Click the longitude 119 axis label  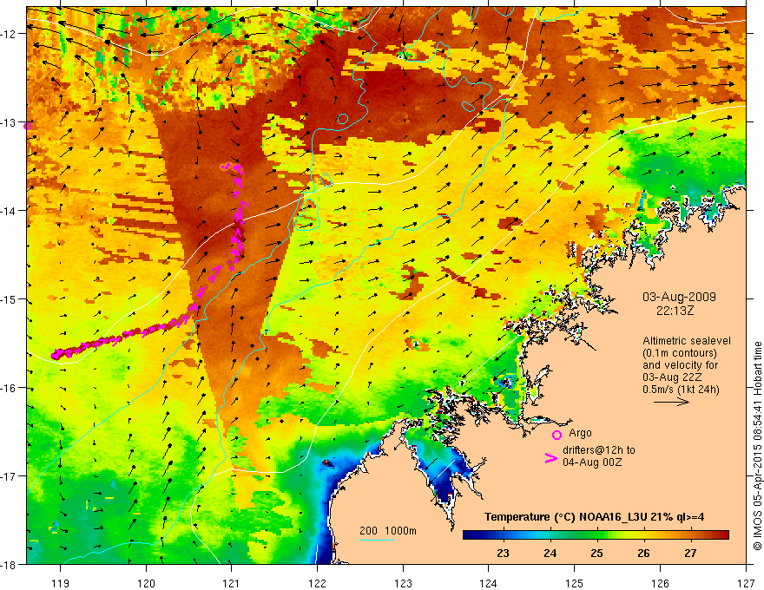tap(61, 583)
